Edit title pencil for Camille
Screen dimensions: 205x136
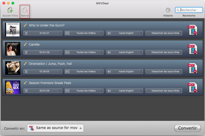pos(25,44)
